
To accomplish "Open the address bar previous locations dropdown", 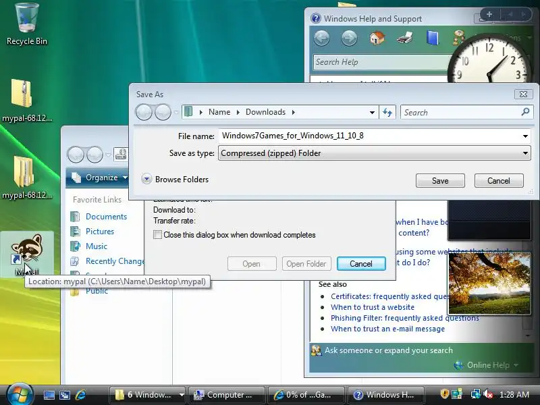I will 372,113.
